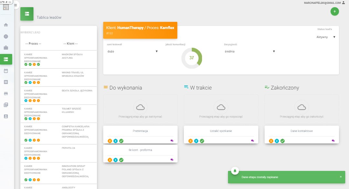
Task: Close the green saved notification
Action: 341,177
